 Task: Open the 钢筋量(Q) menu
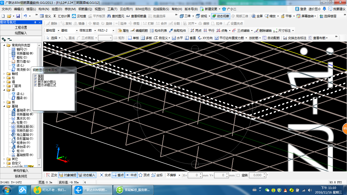85,9
